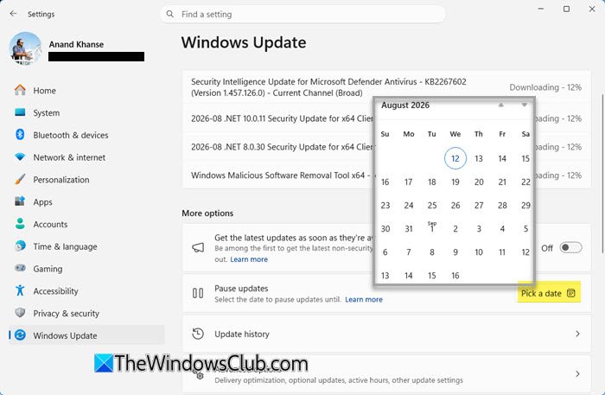Open Update history row

pyautogui.click(x=386, y=334)
